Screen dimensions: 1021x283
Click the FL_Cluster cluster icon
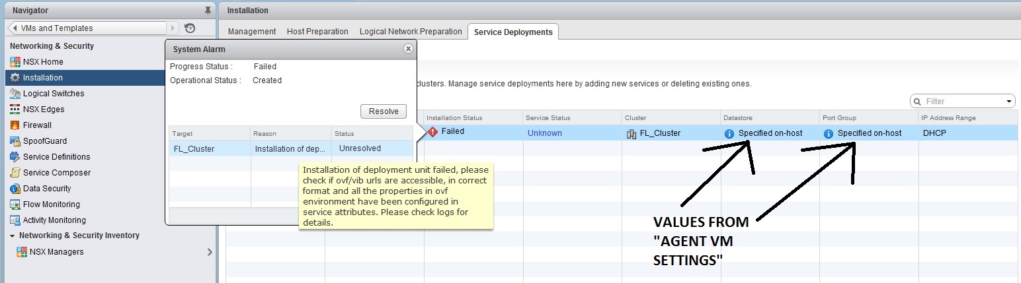pos(632,133)
